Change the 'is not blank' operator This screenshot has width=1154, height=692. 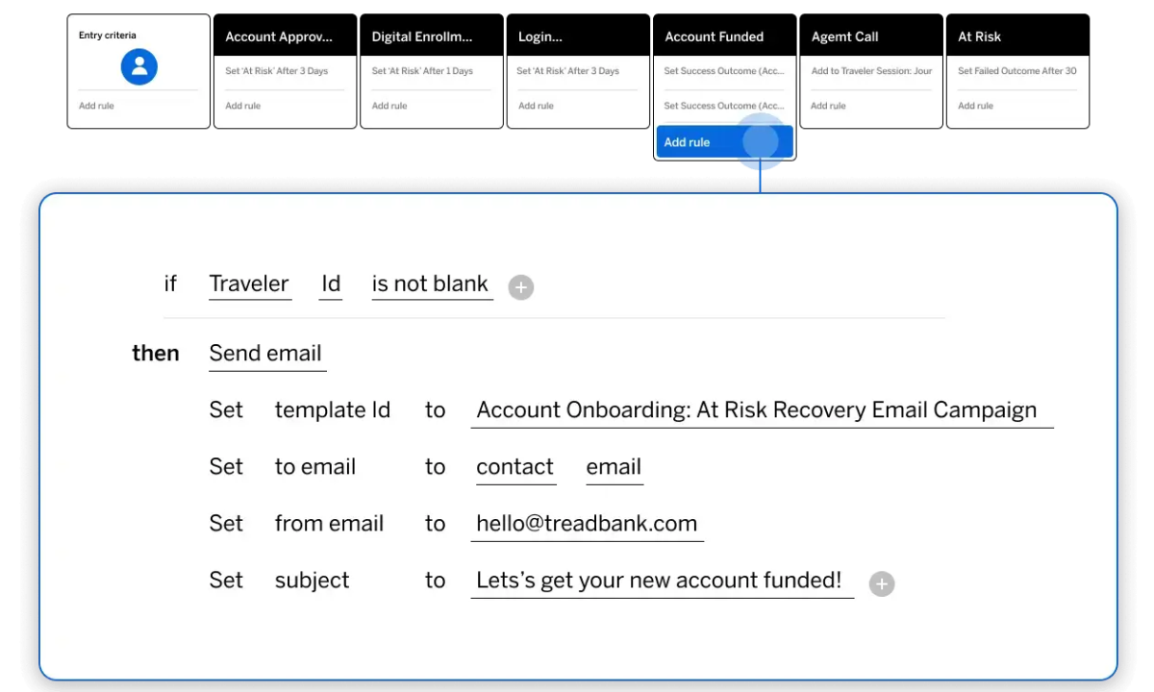[431, 284]
